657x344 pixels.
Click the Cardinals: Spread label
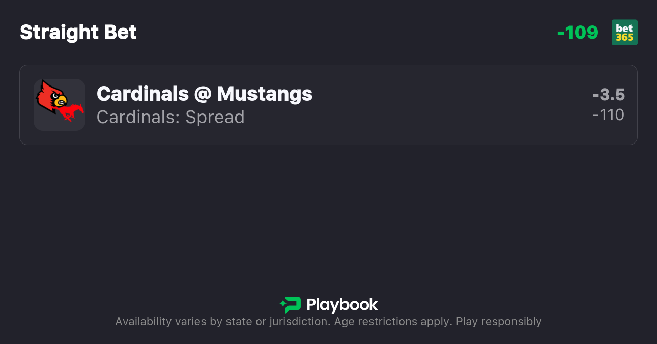point(170,117)
